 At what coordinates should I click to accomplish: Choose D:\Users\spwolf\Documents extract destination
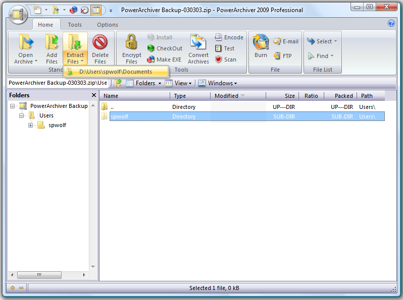[x=116, y=72]
